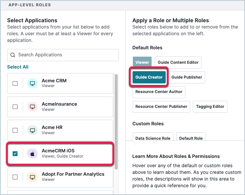Image resolution: width=245 pixels, height=195 pixels.
Task: Apply the Guide Content Editor role
Action: pyautogui.click(x=178, y=62)
